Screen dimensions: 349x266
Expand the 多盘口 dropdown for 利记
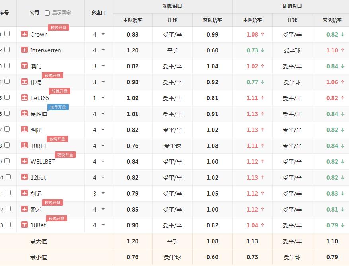point(103,193)
